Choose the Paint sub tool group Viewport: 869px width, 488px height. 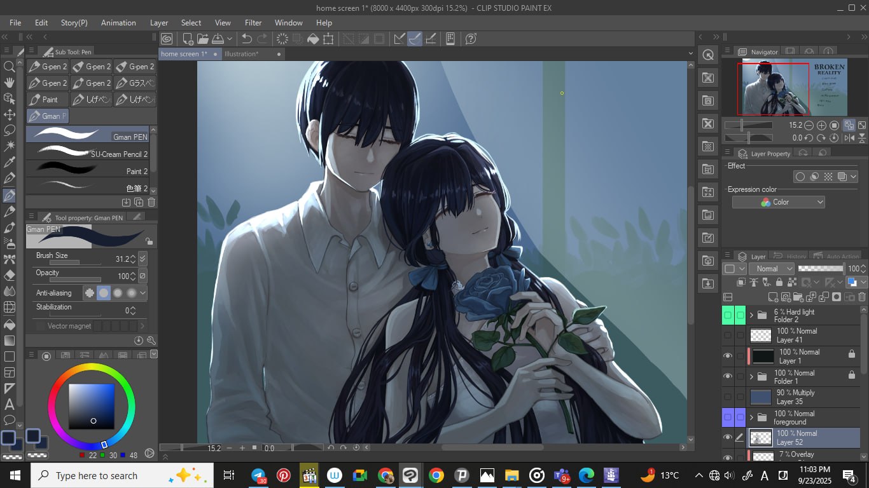47,100
